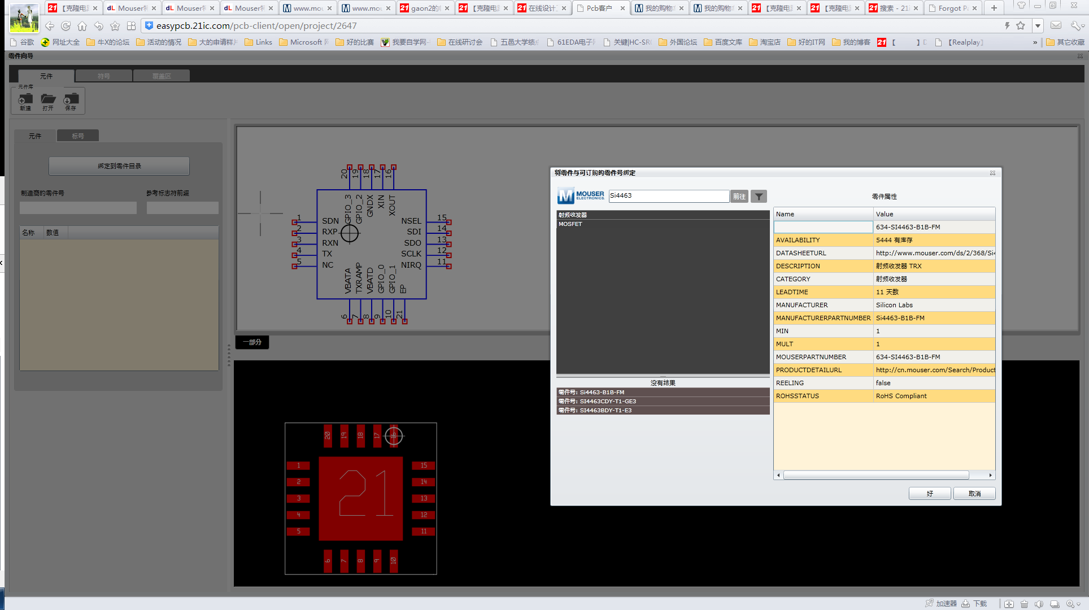The height and width of the screenshot is (610, 1089).
Task: Click the undo/restore closed tab icon
Action: [99, 26]
